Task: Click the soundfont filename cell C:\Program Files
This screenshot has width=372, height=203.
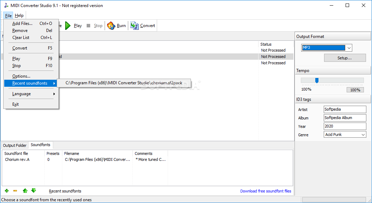Action: [x=98, y=159]
